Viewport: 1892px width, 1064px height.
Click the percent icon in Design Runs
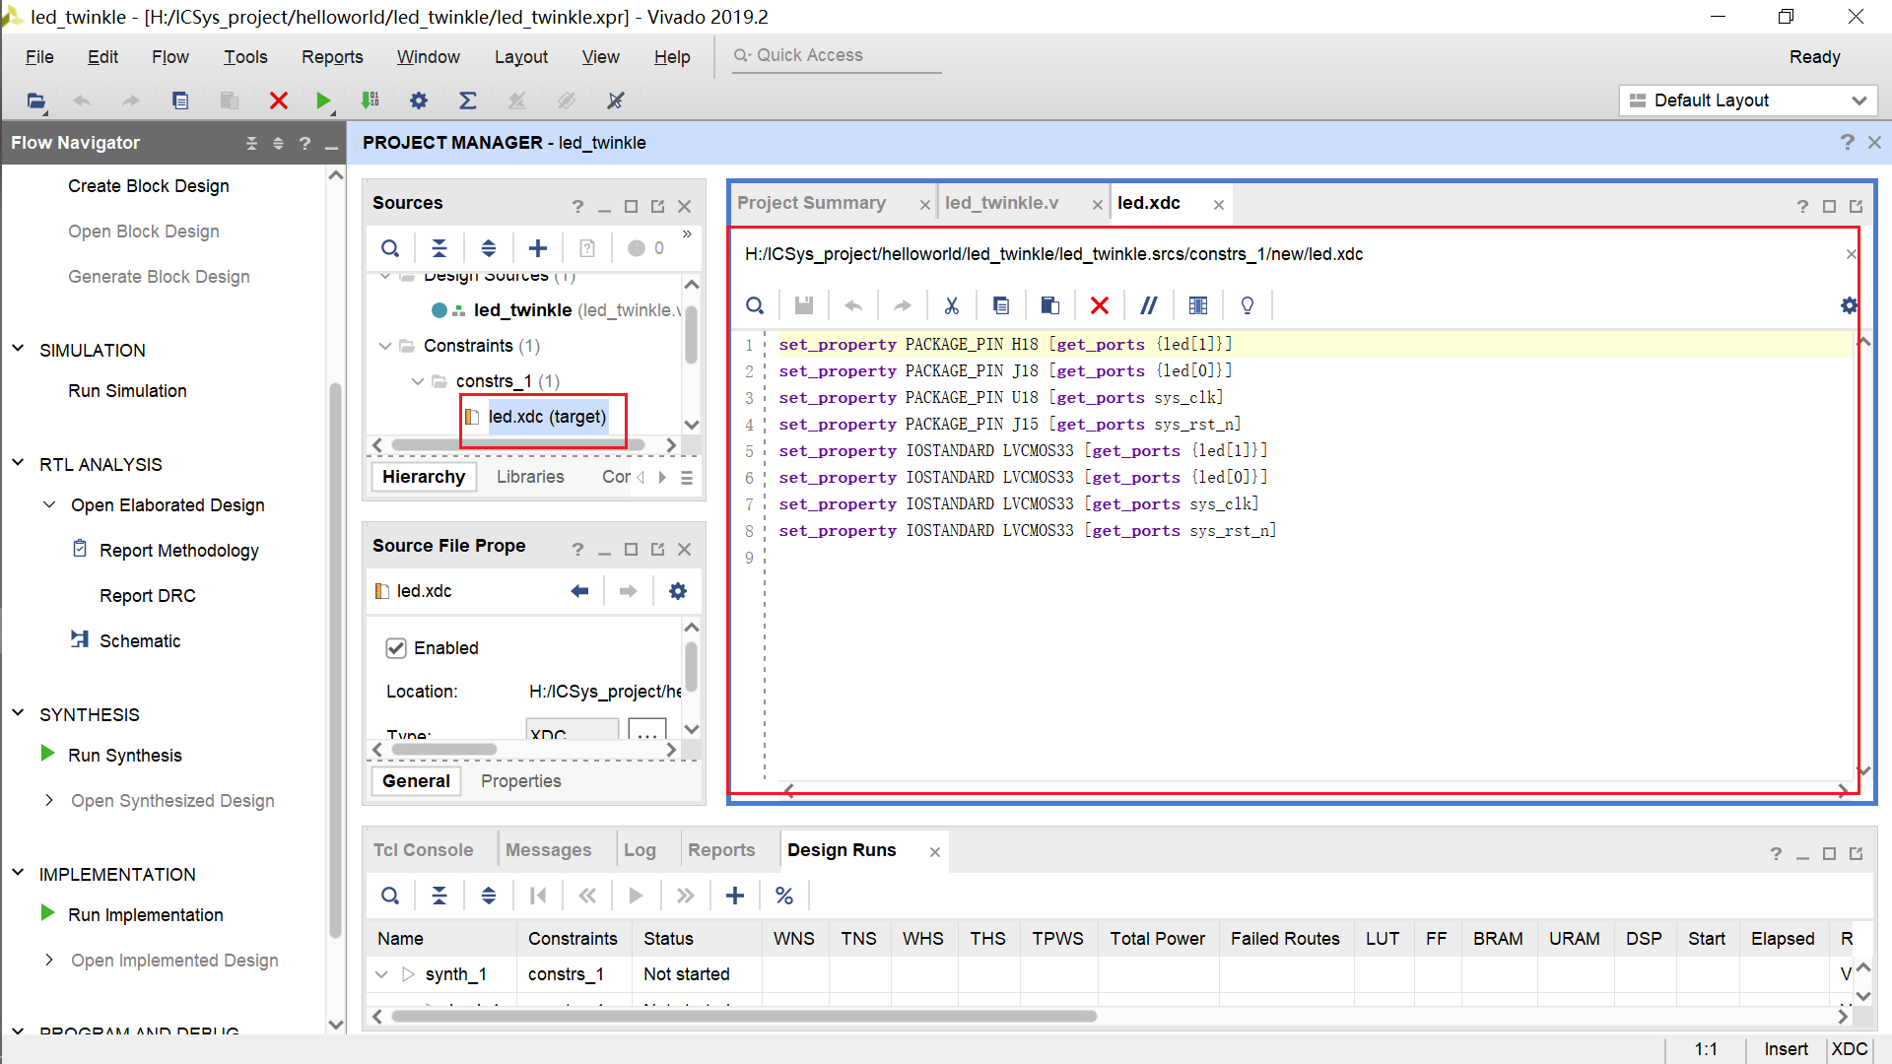(x=784, y=896)
